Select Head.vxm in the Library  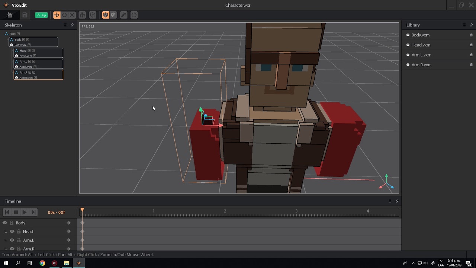point(421,45)
